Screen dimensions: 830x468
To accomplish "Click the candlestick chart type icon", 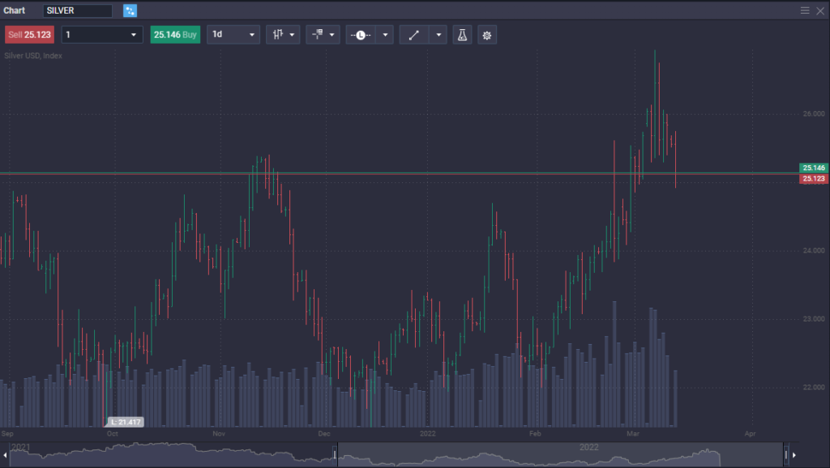I will pos(278,35).
